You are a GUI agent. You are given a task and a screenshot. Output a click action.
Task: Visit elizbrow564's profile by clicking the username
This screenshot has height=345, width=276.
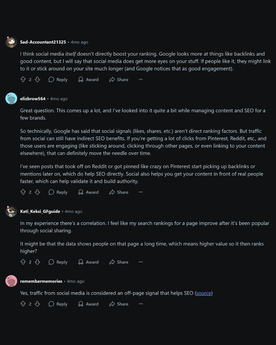(x=33, y=99)
